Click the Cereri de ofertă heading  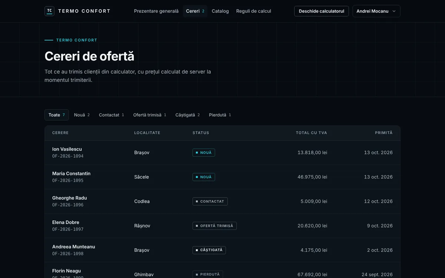(89, 56)
